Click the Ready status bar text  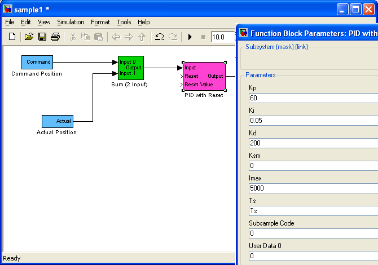pos(12,258)
